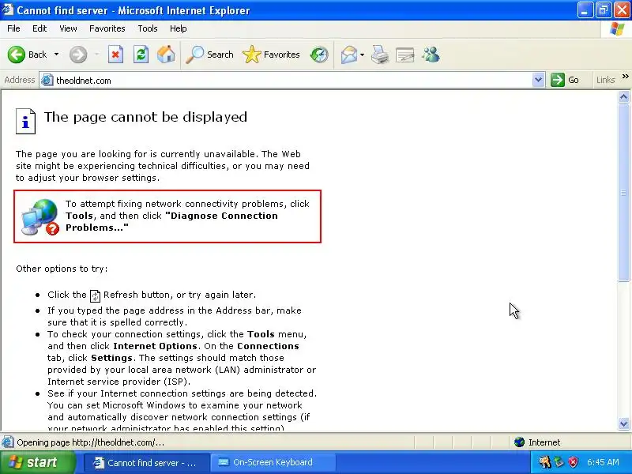Click the text "Other options to try:"
632x474 pixels.
[62, 269]
